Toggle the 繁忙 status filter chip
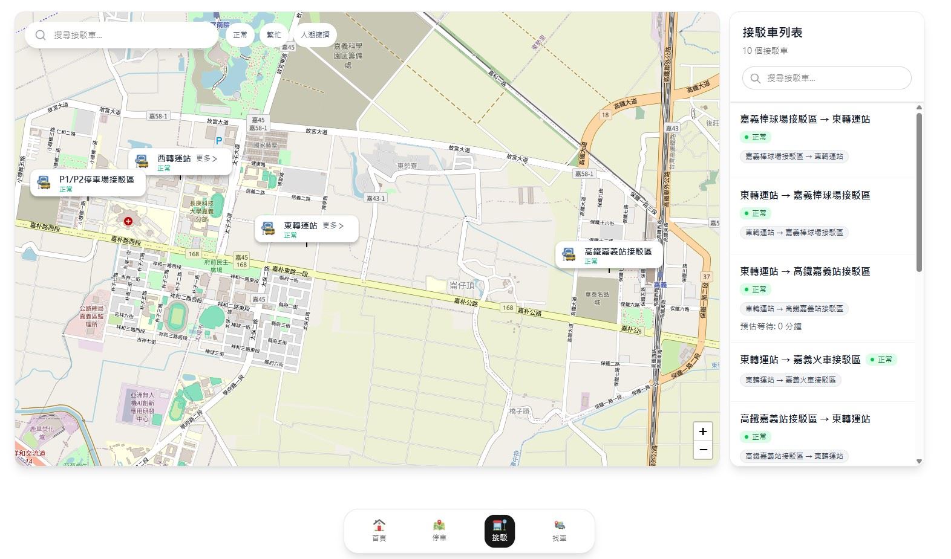The width and height of the screenshot is (951, 559). (274, 35)
